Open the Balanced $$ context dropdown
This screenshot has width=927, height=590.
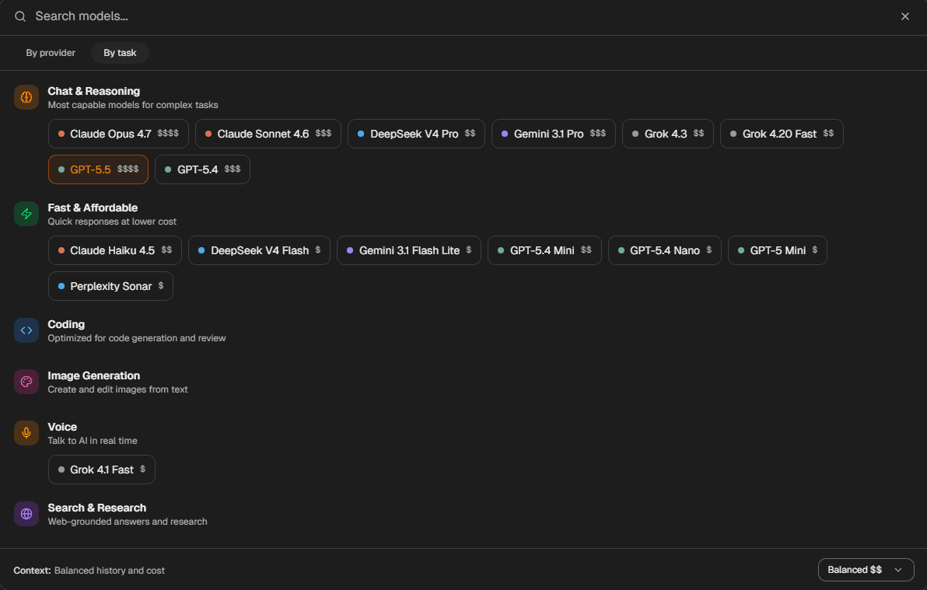(866, 570)
